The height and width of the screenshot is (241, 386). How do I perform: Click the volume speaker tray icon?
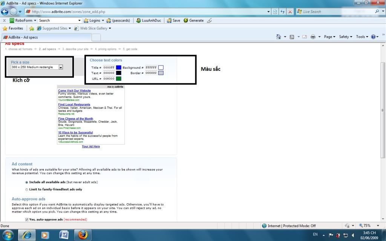click(x=353, y=235)
